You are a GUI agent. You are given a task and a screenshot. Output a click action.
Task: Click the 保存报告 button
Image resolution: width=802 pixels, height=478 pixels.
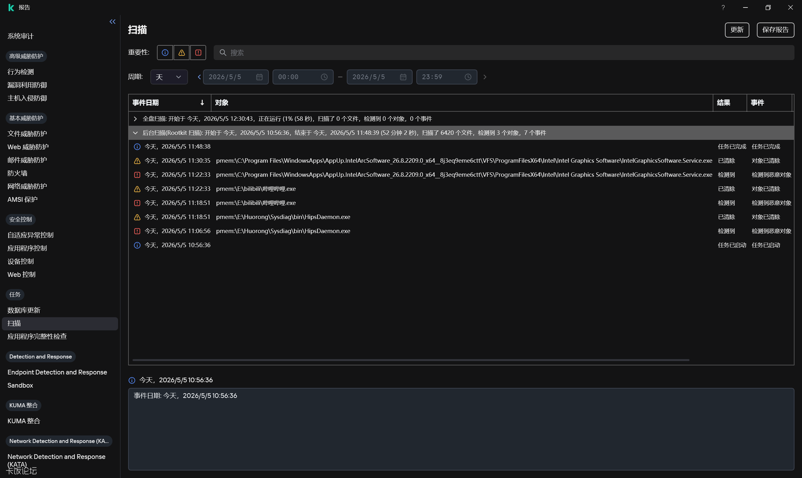pos(775,30)
